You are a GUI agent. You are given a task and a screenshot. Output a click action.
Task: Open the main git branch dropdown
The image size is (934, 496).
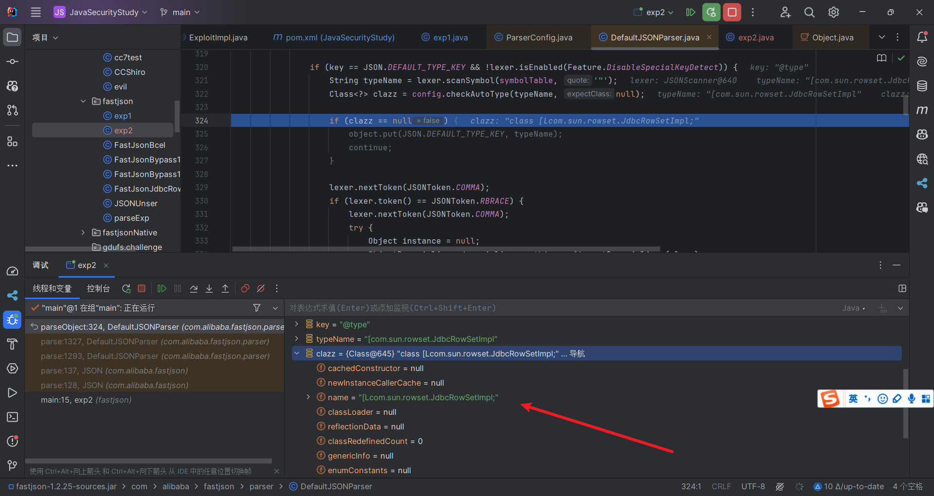180,12
